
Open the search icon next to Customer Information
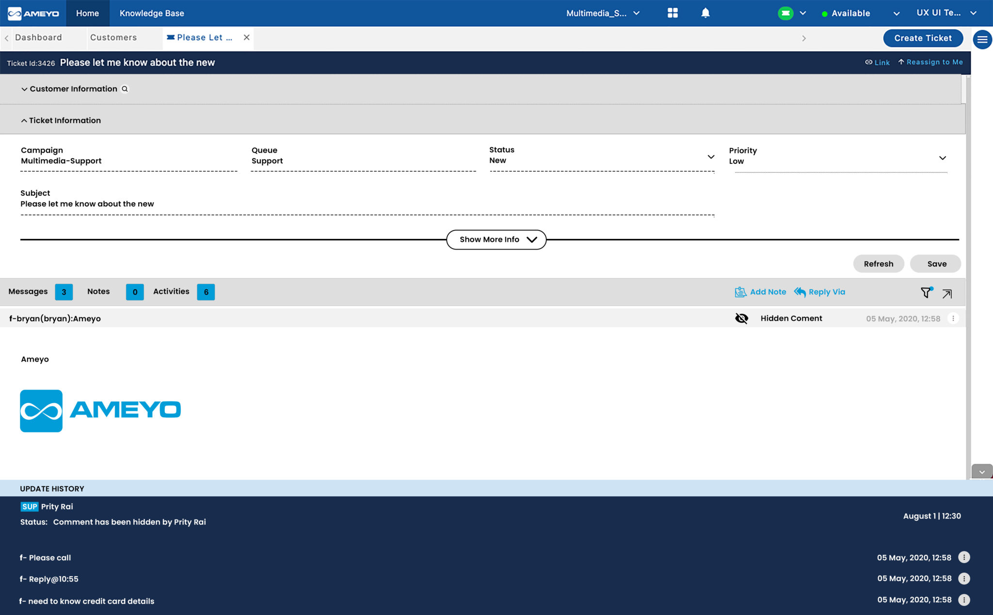point(125,89)
